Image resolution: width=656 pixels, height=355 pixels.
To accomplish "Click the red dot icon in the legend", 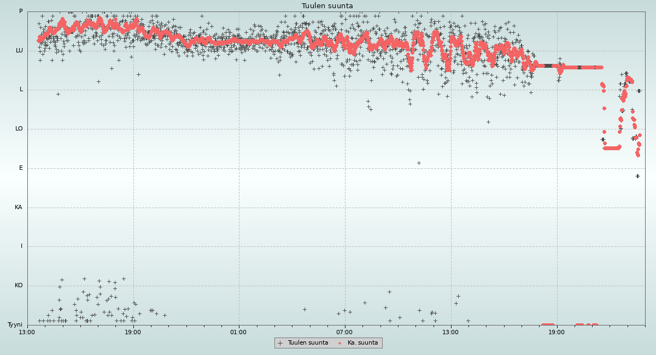I will pos(339,343).
